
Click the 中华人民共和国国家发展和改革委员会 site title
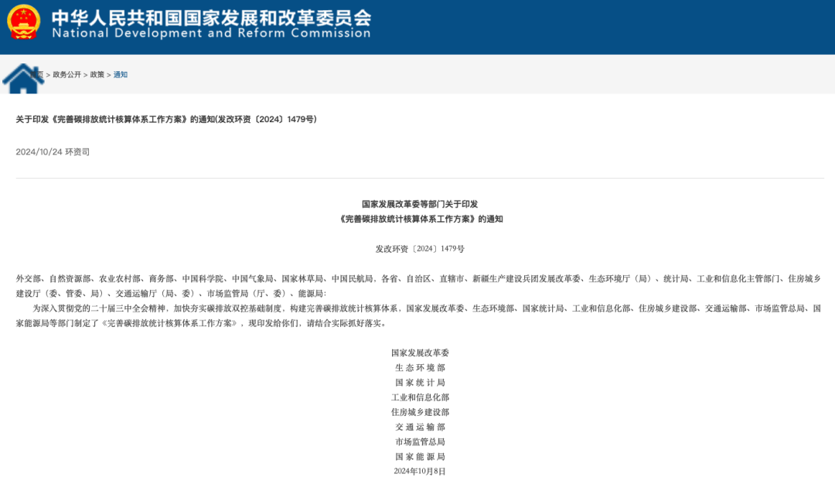(x=210, y=16)
